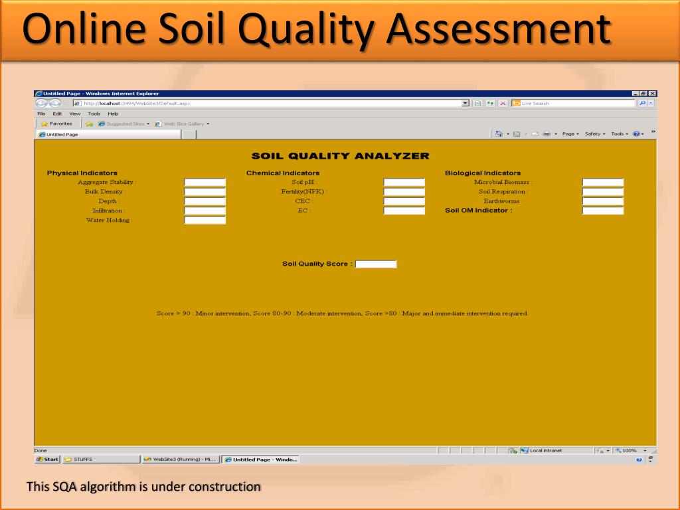Screen dimensions: 680x510
Task: Click the Windows Start button
Action: pyautogui.click(x=47, y=460)
